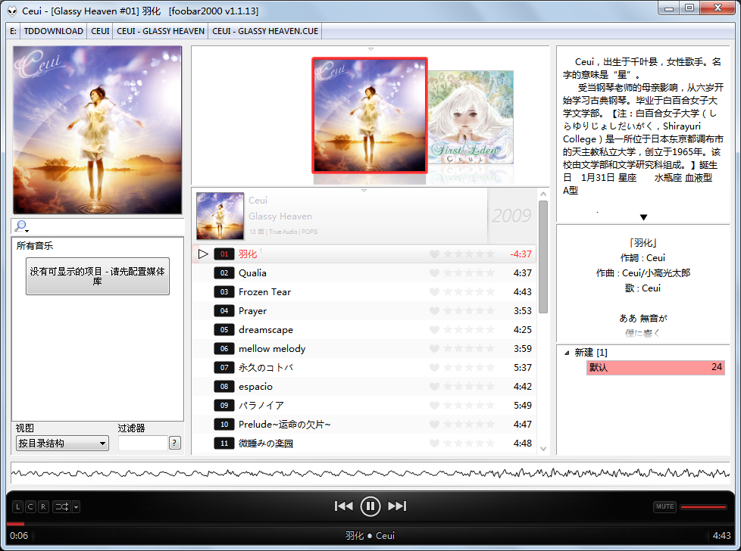Collapse the 新建 playlist group
The height and width of the screenshot is (551, 741).
tap(567, 353)
